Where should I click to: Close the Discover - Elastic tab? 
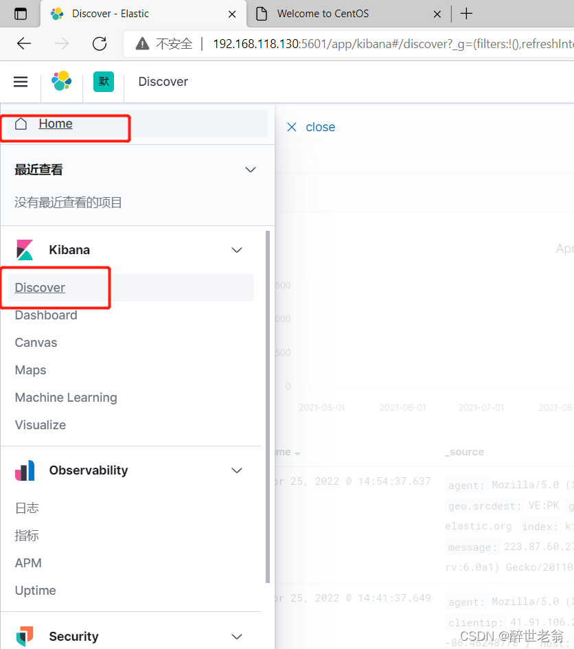click(232, 14)
